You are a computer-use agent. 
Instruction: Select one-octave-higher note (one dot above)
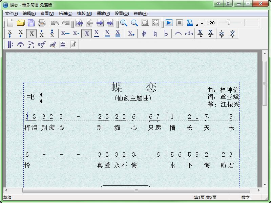[x=42, y=33]
